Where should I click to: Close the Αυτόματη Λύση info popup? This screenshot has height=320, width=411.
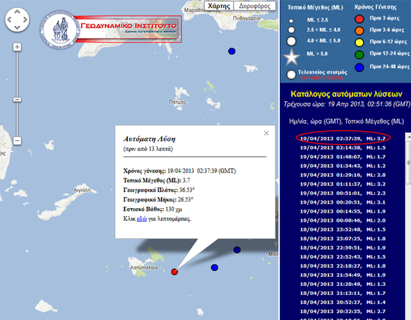pyautogui.click(x=266, y=133)
